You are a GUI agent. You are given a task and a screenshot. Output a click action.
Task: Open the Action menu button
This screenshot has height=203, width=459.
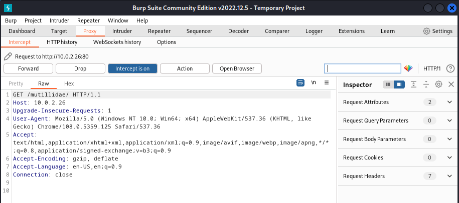tap(185, 68)
